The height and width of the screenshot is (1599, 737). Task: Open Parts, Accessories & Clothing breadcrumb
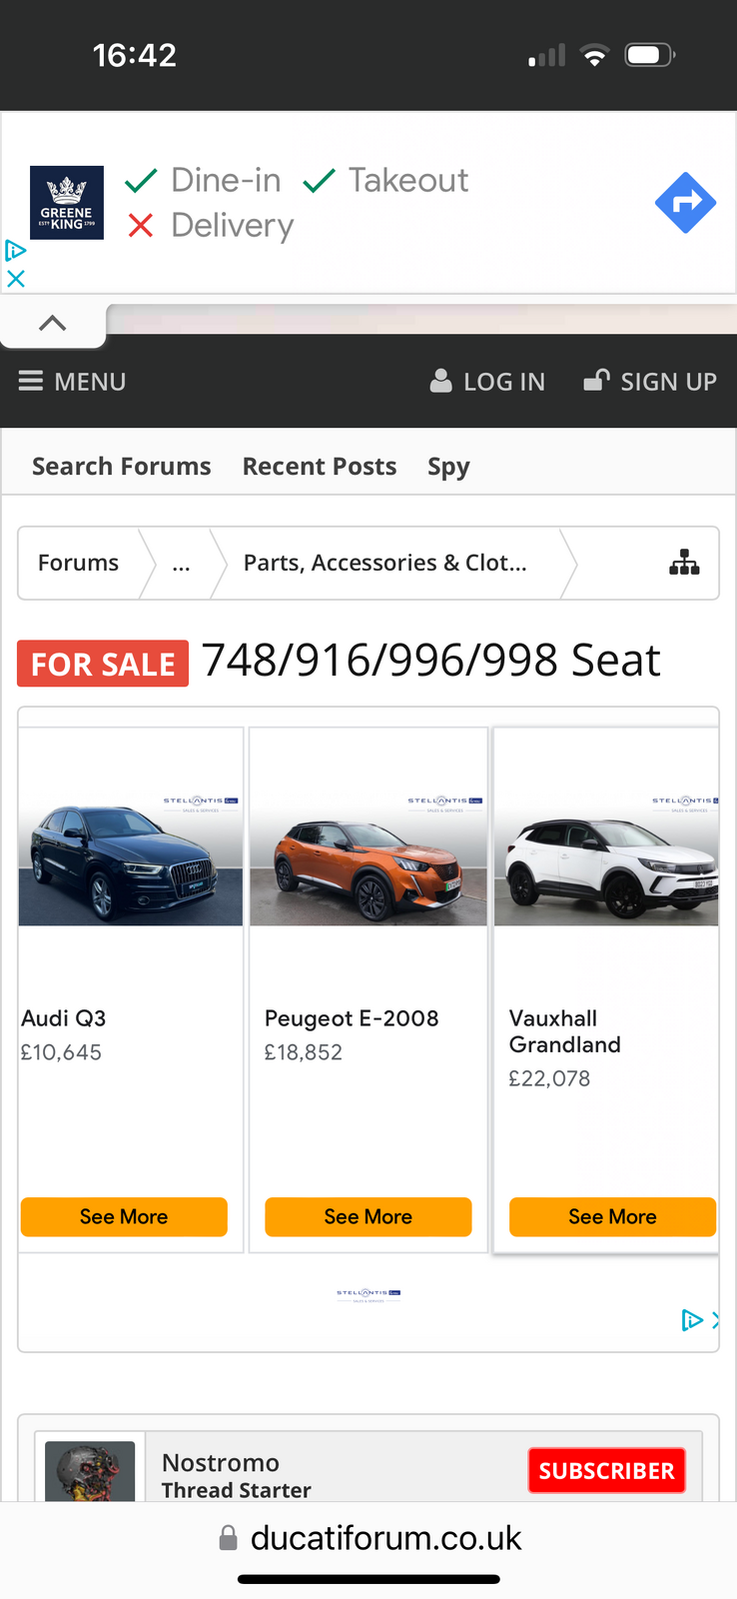(385, 564)
